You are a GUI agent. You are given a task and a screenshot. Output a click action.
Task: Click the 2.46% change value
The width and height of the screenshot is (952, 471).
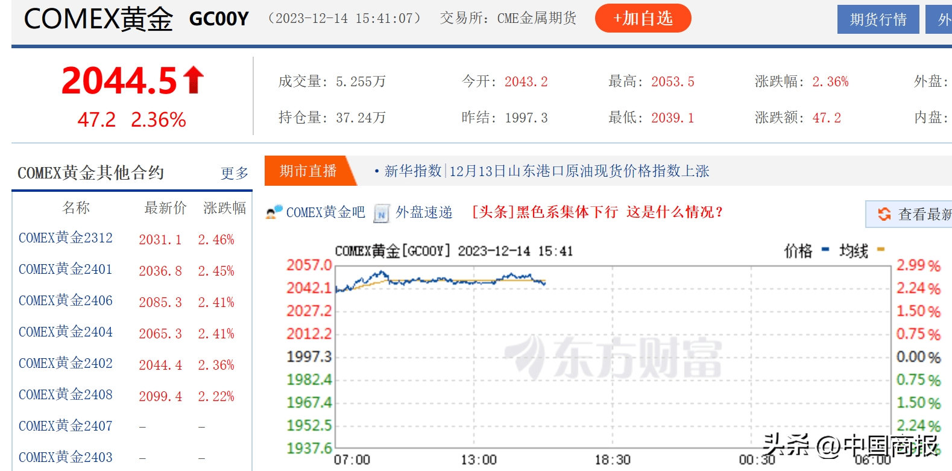click(x=216, y=240)
